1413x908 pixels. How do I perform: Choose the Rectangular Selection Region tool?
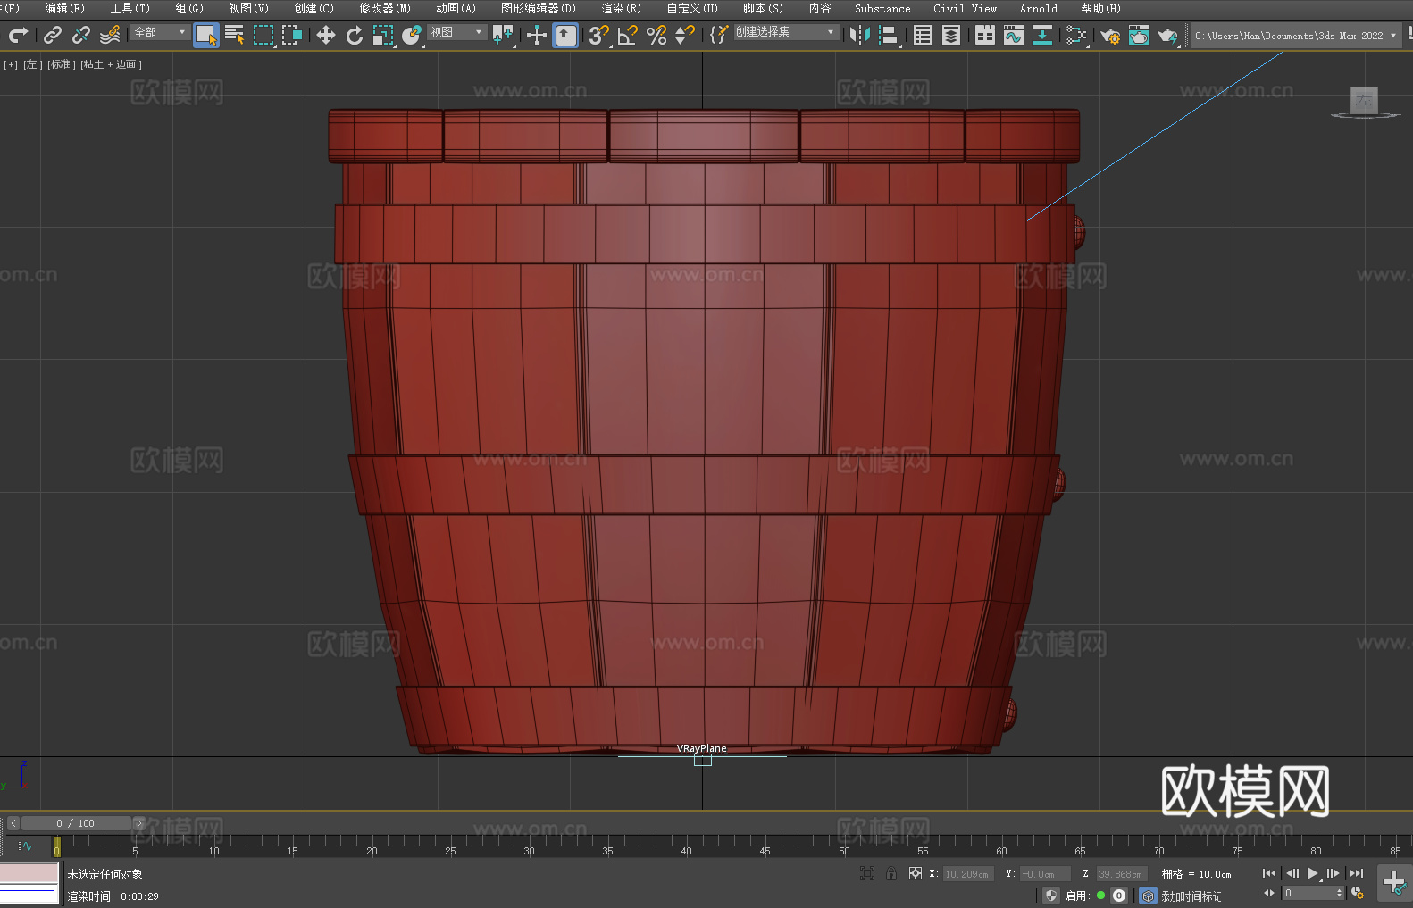tap(263, 35)
